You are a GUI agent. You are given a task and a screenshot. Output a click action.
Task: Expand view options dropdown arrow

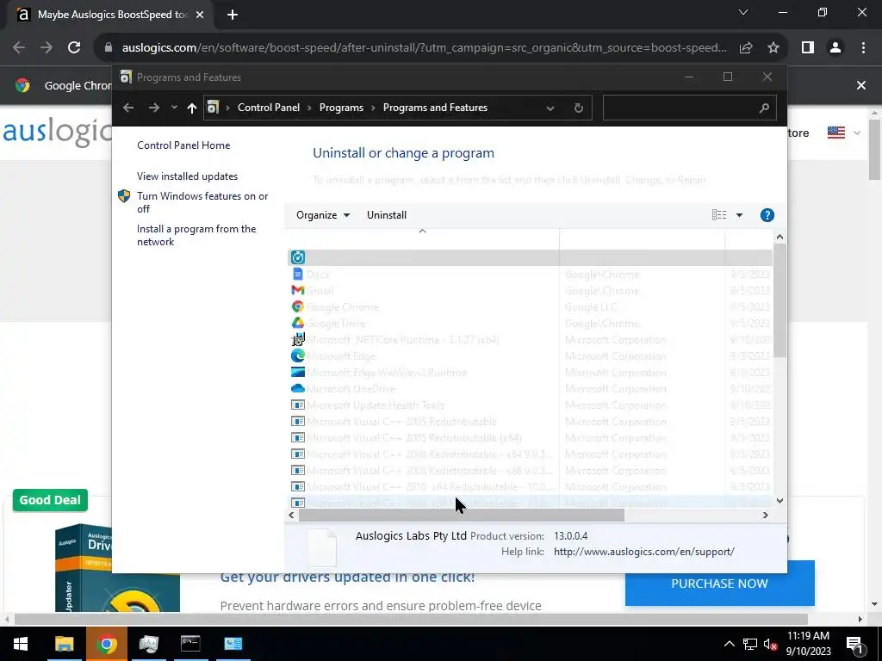739,214
